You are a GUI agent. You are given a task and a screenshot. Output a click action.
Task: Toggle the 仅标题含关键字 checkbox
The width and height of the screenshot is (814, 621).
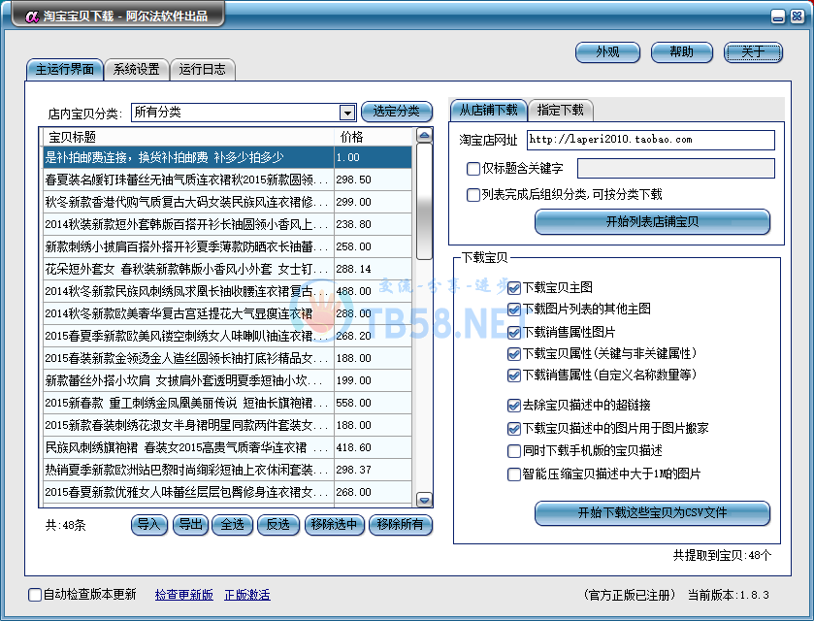coord(472,168)
